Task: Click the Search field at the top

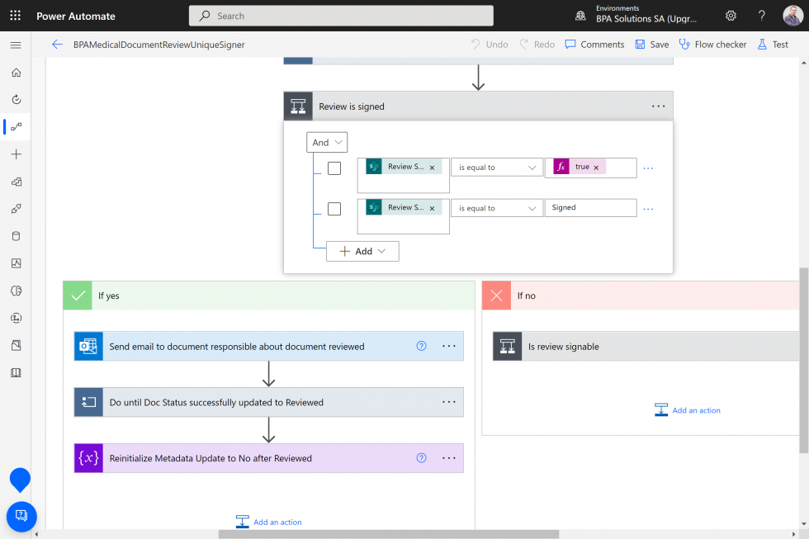Action: [340, 15]
